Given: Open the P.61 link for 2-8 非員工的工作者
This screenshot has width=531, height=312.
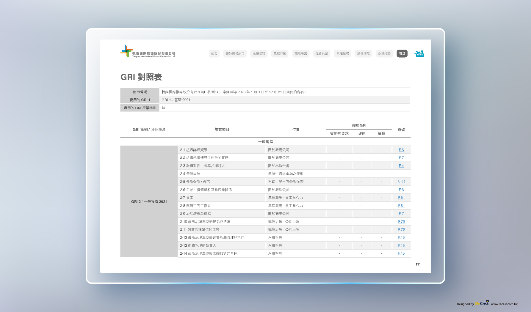Looking at the screenshot, I should pos(401,206).
